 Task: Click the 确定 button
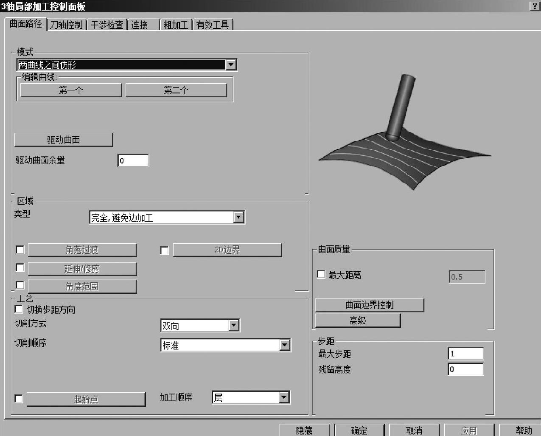[359, 430]
